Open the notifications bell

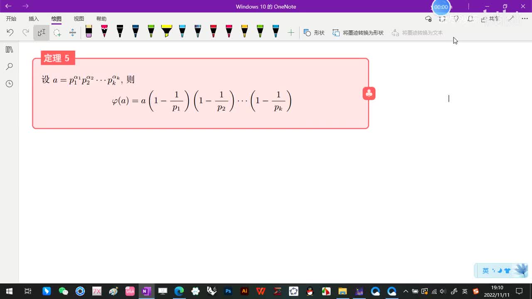(x=470, y=19)
